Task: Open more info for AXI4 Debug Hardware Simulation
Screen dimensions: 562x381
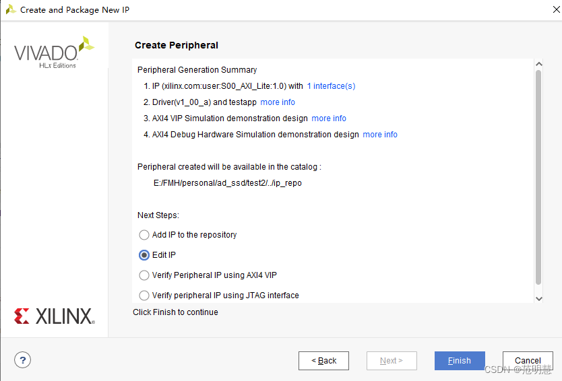Action: pyautogui.click(x=380, y=135)
